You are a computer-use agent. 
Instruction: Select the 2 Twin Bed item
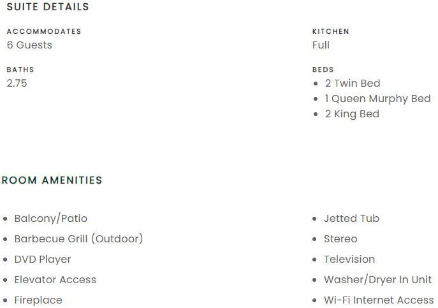(353, 84)
